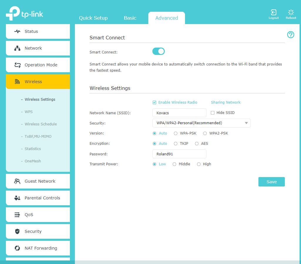Select WPA-PSK version radio button

click(175, 133)
